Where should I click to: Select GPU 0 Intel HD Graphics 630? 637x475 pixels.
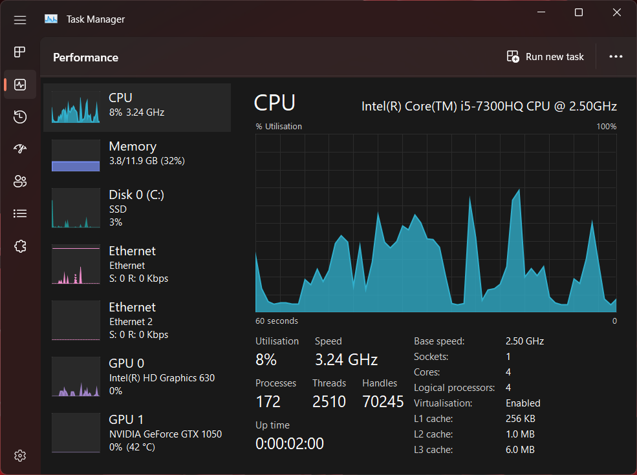point(137,376)
